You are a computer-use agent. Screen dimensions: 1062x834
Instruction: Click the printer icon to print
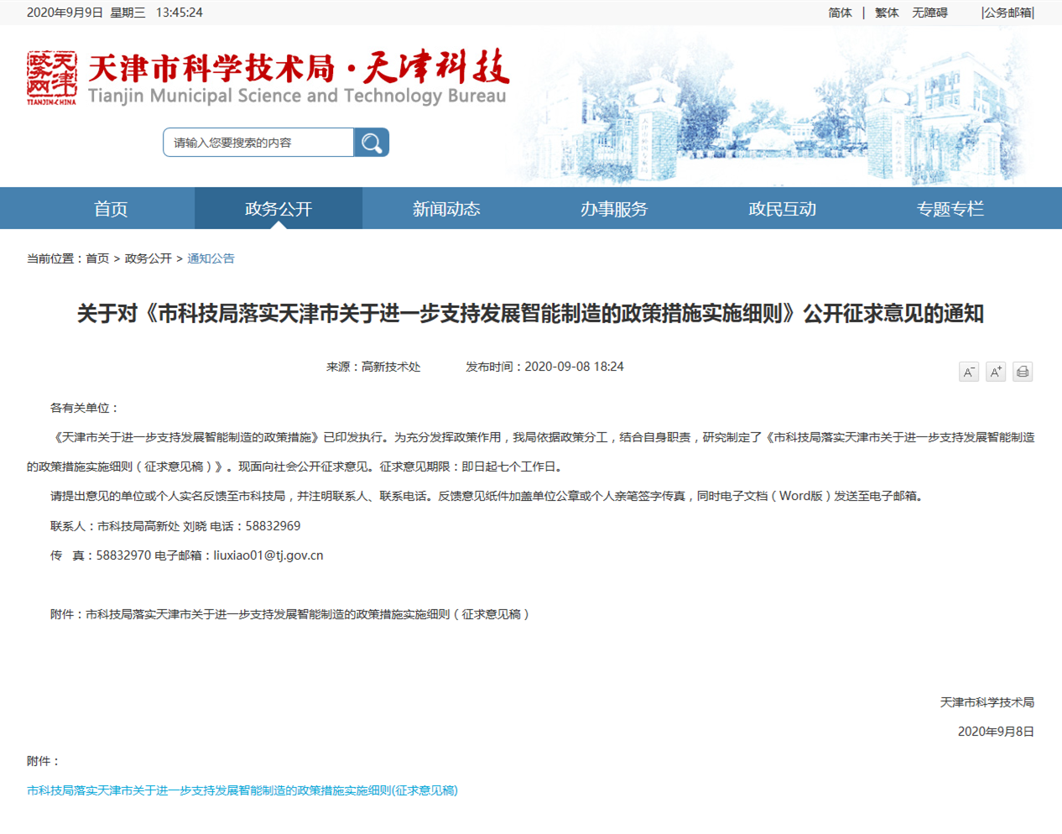[x=1022, y=372]
